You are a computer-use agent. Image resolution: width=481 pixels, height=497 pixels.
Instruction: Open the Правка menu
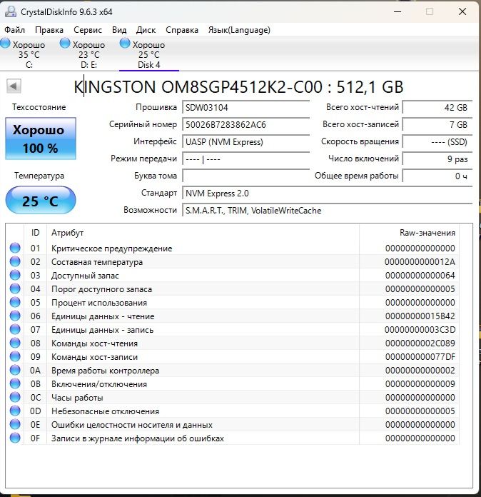[49, 30]
